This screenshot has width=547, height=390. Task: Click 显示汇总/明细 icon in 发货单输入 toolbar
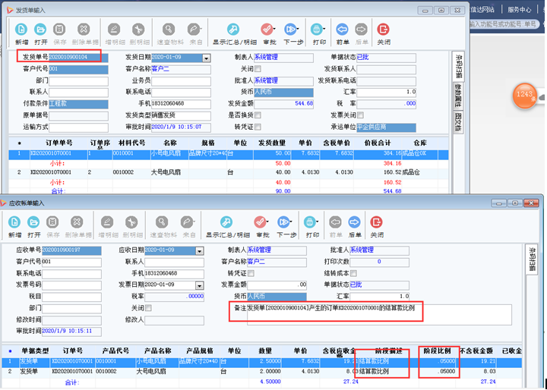pyautogui.click(x=233, y=30)
